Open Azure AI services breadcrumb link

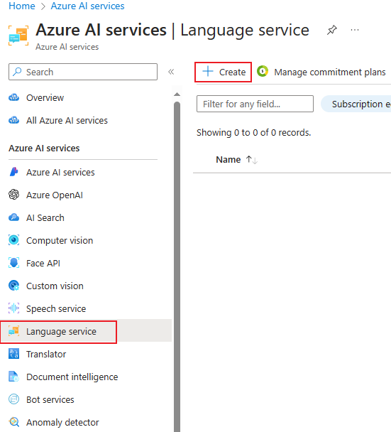click(x=87, y=6)
